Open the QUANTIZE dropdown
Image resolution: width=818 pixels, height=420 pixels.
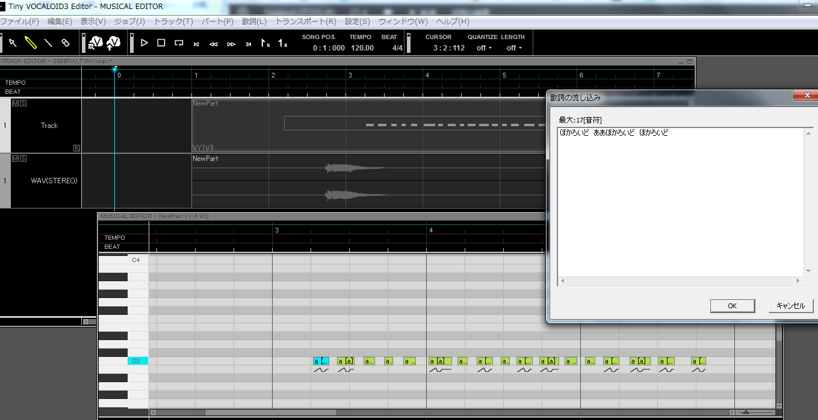pyautogui.click(x=484, y=48)
